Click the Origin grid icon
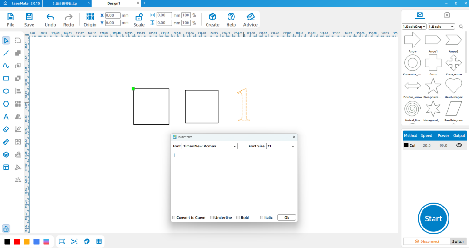This screenshot has width=469, height=248. click(90, 20)
